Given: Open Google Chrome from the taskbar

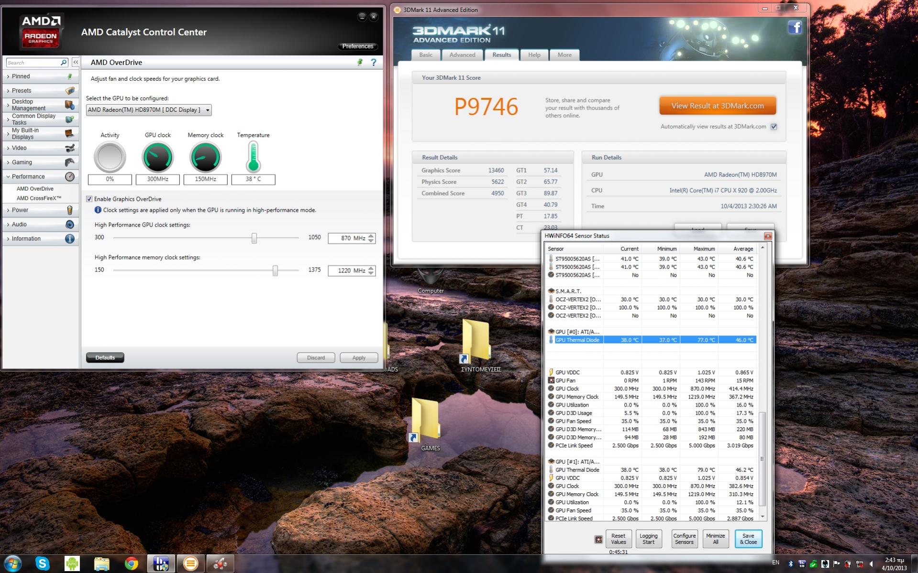Looking at the screenshot, I should pyautogui.click(x=131, y=563).
